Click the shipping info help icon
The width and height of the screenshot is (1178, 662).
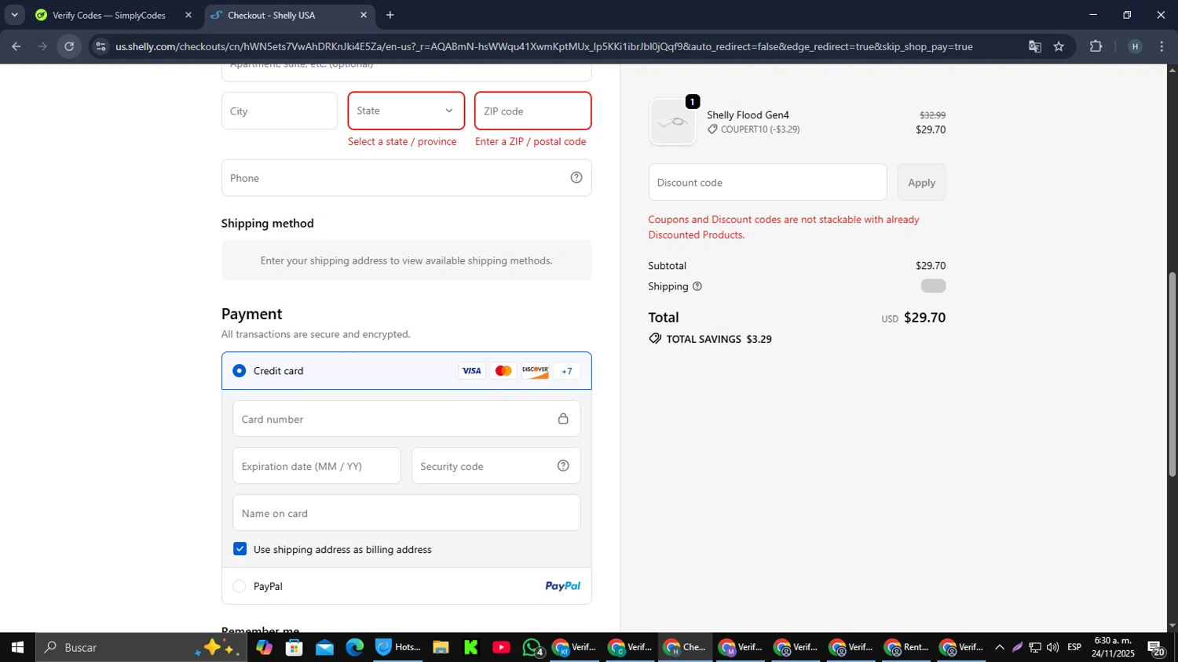tap(697, 286)
